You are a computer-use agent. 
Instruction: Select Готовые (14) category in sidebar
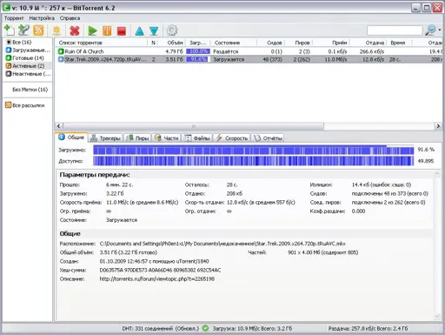tap(25, 58)
